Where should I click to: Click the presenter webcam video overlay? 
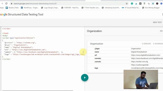(x=141, y=79)
